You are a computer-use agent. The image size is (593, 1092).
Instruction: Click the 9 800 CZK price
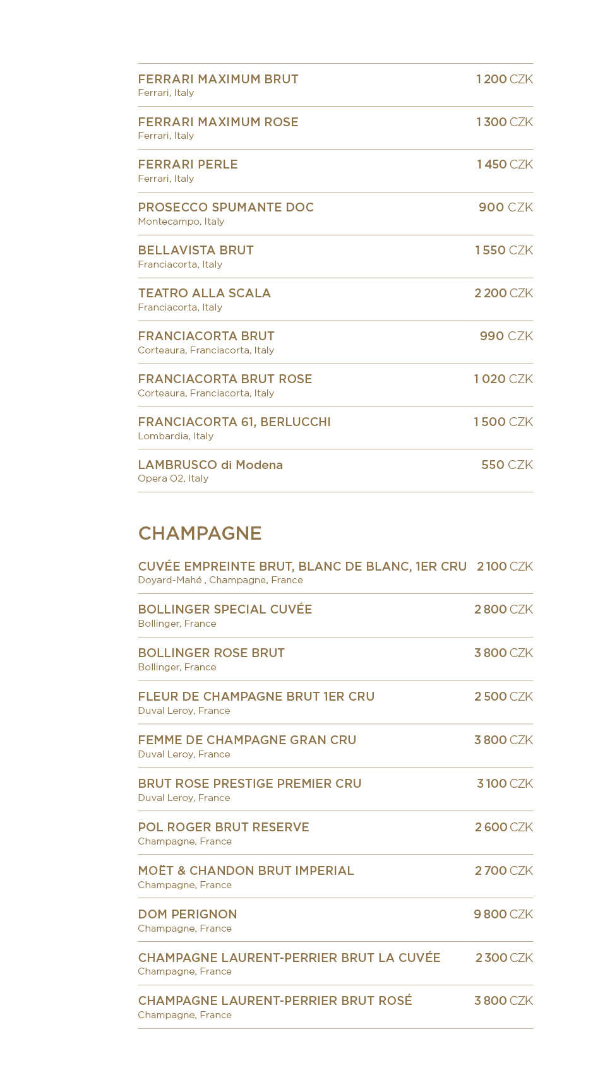[x=503, y=914]
